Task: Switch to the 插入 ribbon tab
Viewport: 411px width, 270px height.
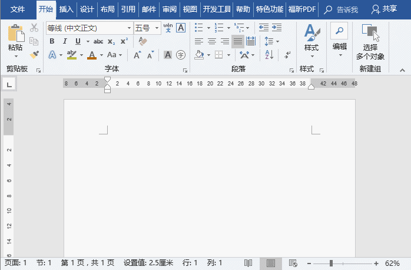Action: click(x=66, y=9)
